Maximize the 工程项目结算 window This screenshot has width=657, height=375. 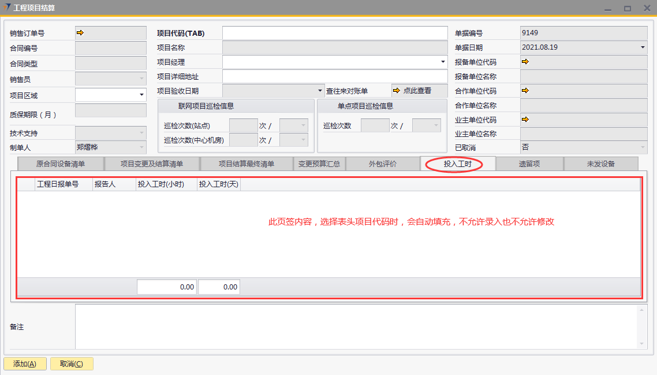click(628, 8)
